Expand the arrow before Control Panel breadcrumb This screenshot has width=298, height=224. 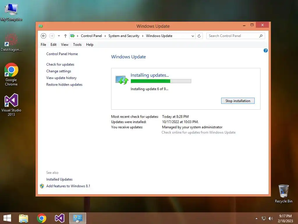(77, 36)
